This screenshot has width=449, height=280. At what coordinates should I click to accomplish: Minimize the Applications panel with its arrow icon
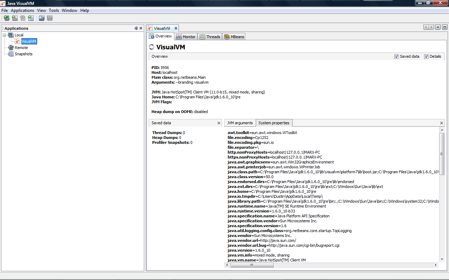[136, 28]
